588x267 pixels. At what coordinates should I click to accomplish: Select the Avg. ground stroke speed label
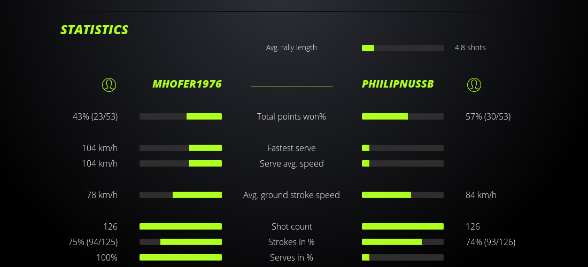tap(291, 195)
